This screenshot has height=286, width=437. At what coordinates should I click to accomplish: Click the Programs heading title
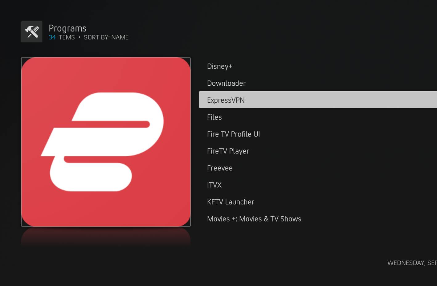coord(67,28)
